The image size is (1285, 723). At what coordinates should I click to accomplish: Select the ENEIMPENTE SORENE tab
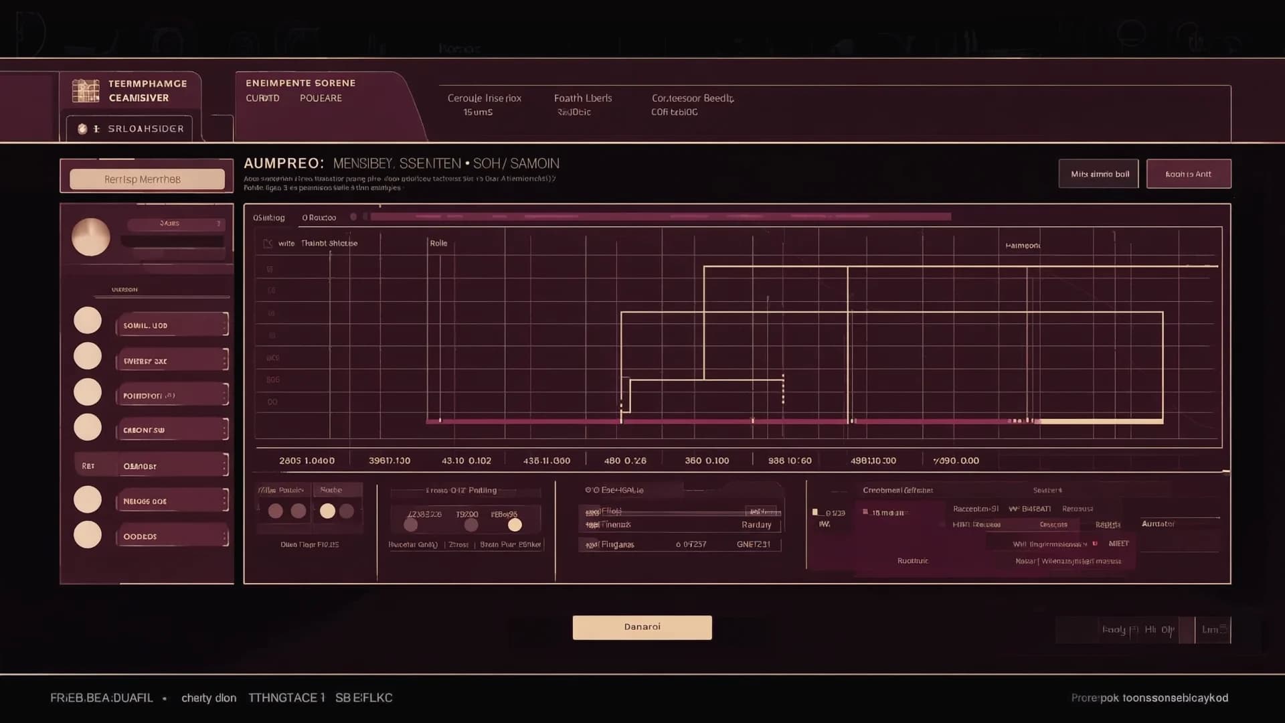coord(301,83)
